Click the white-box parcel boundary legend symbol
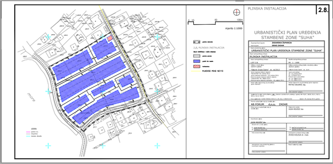Image resolution: width=333 pixels, height=164 pixels. tap(197, 56)
